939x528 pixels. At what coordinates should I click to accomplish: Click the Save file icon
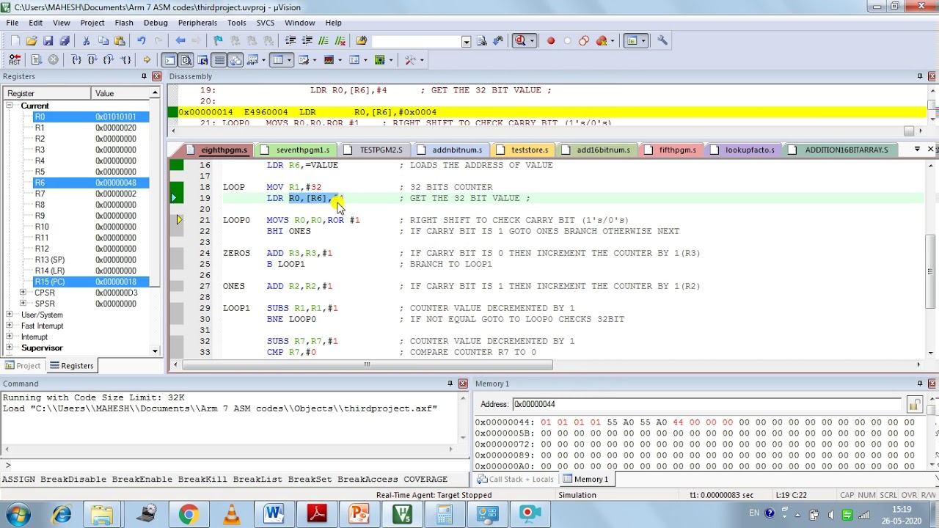click(x=48, y=41)
